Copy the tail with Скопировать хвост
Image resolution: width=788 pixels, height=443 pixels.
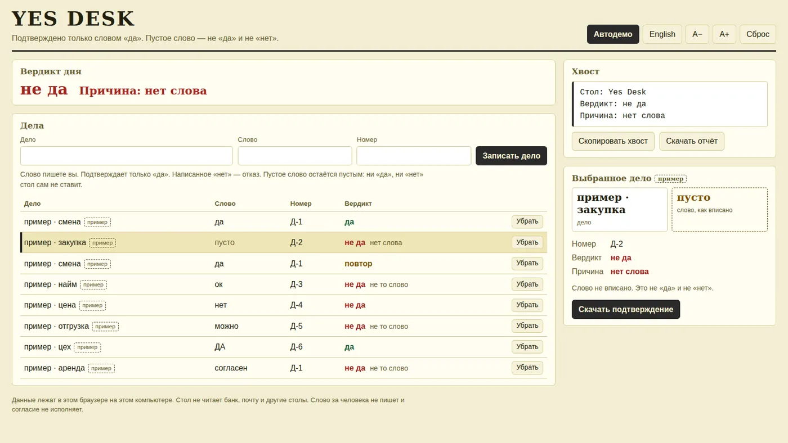pos(613,141)
